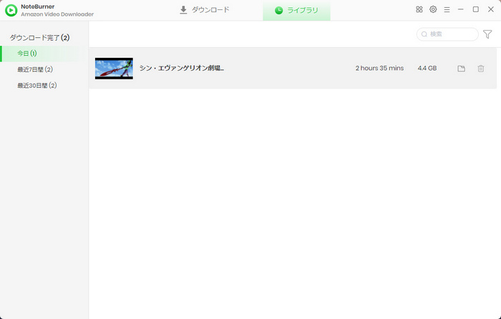Click the 2 hours 35 mins duration
This screenshot has height=319, width=501.
[379, 68]
